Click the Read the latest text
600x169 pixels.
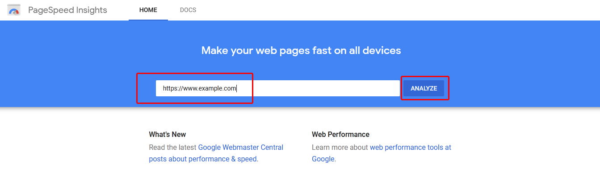(173, 147)
